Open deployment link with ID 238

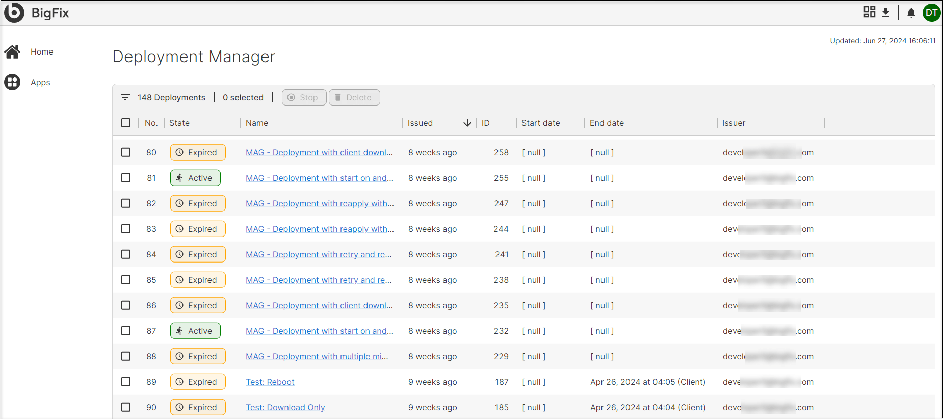click(x=319, y=280)
